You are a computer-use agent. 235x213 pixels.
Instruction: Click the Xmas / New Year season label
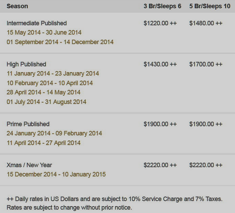[29, 165]
